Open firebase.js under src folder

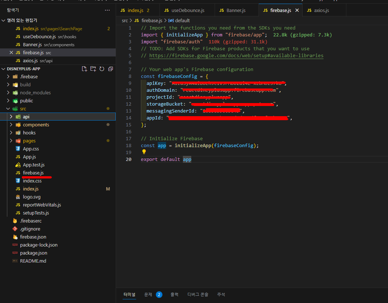click(x=58, y=173)
